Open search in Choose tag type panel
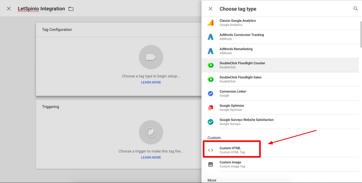 click(356, 9)
